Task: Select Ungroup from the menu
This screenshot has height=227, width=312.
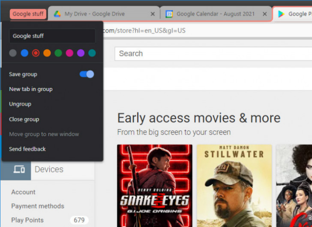Action: pyautogui.click(x=20, y=104)
